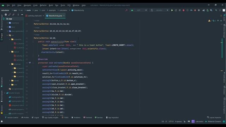Close the MainActivity.java tab
Screen dimensions: 226x127
tap(64, 16)
